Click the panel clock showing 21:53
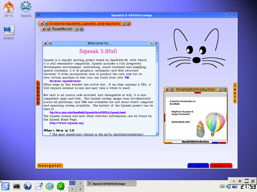This screenshot has width=257, height=192. point(248,186)
